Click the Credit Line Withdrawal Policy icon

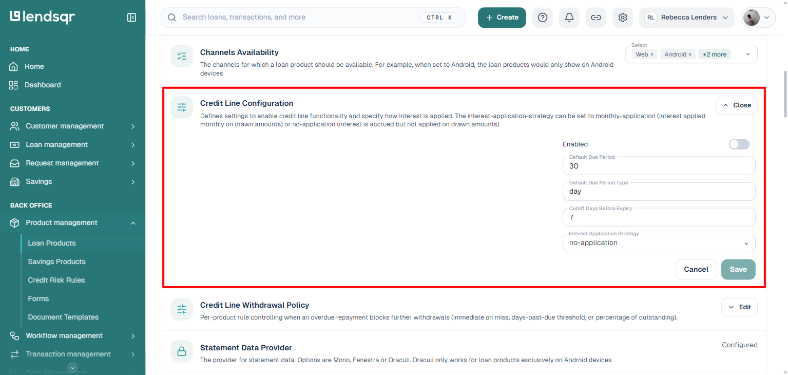pyautogui.click(x=182, y=309)
